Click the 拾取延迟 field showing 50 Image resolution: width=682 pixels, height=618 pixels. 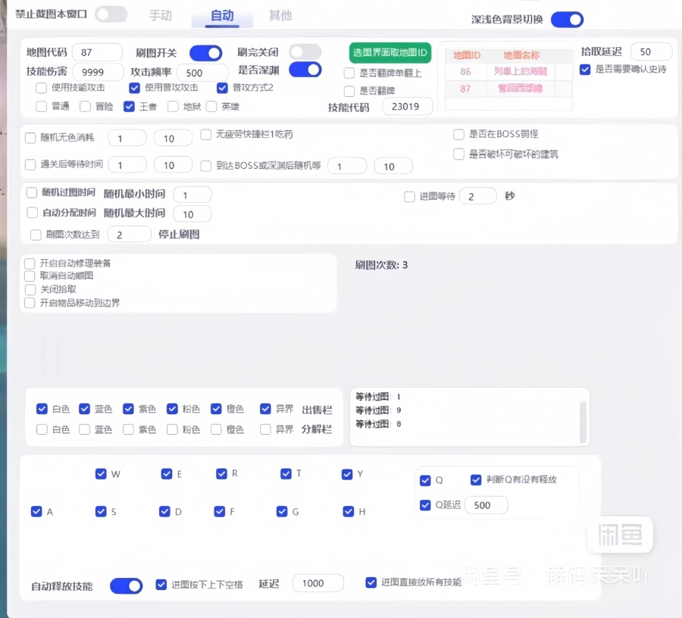(651, 51)
